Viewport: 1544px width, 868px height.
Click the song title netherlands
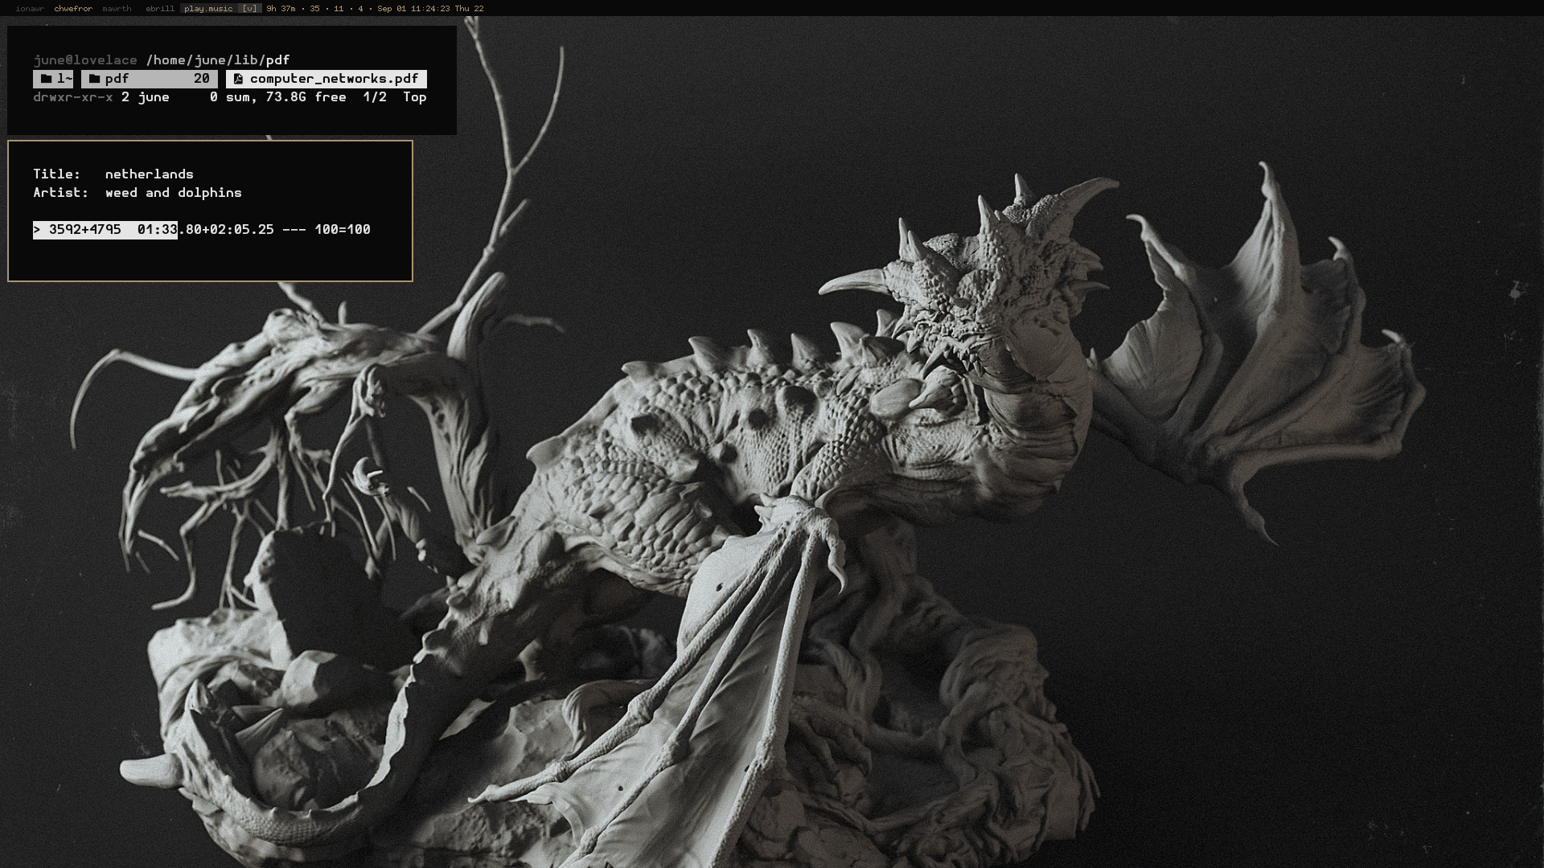pyautogui.click(x=149, y=174)
